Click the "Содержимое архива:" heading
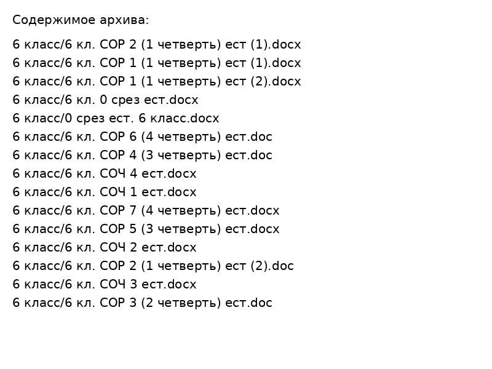This screenshot has width=492, height=369. coord(81,20)
